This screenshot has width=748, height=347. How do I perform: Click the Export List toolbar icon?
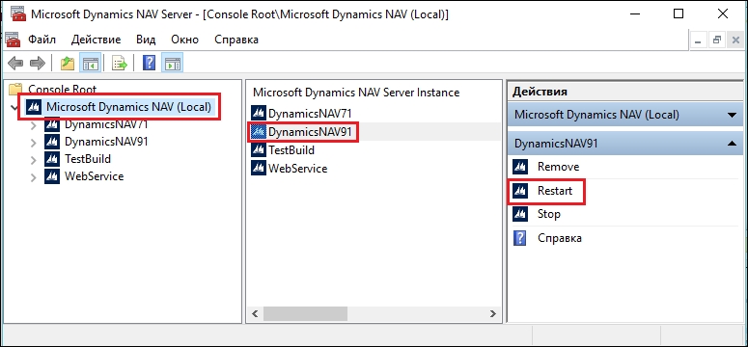pyautogui.click(x=120, y=64)
